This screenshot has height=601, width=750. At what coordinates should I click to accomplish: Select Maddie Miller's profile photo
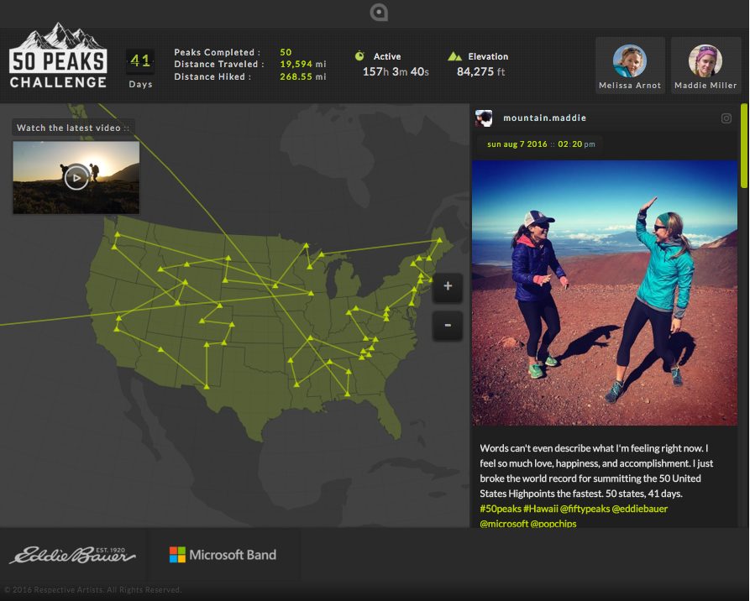point(705,59)
